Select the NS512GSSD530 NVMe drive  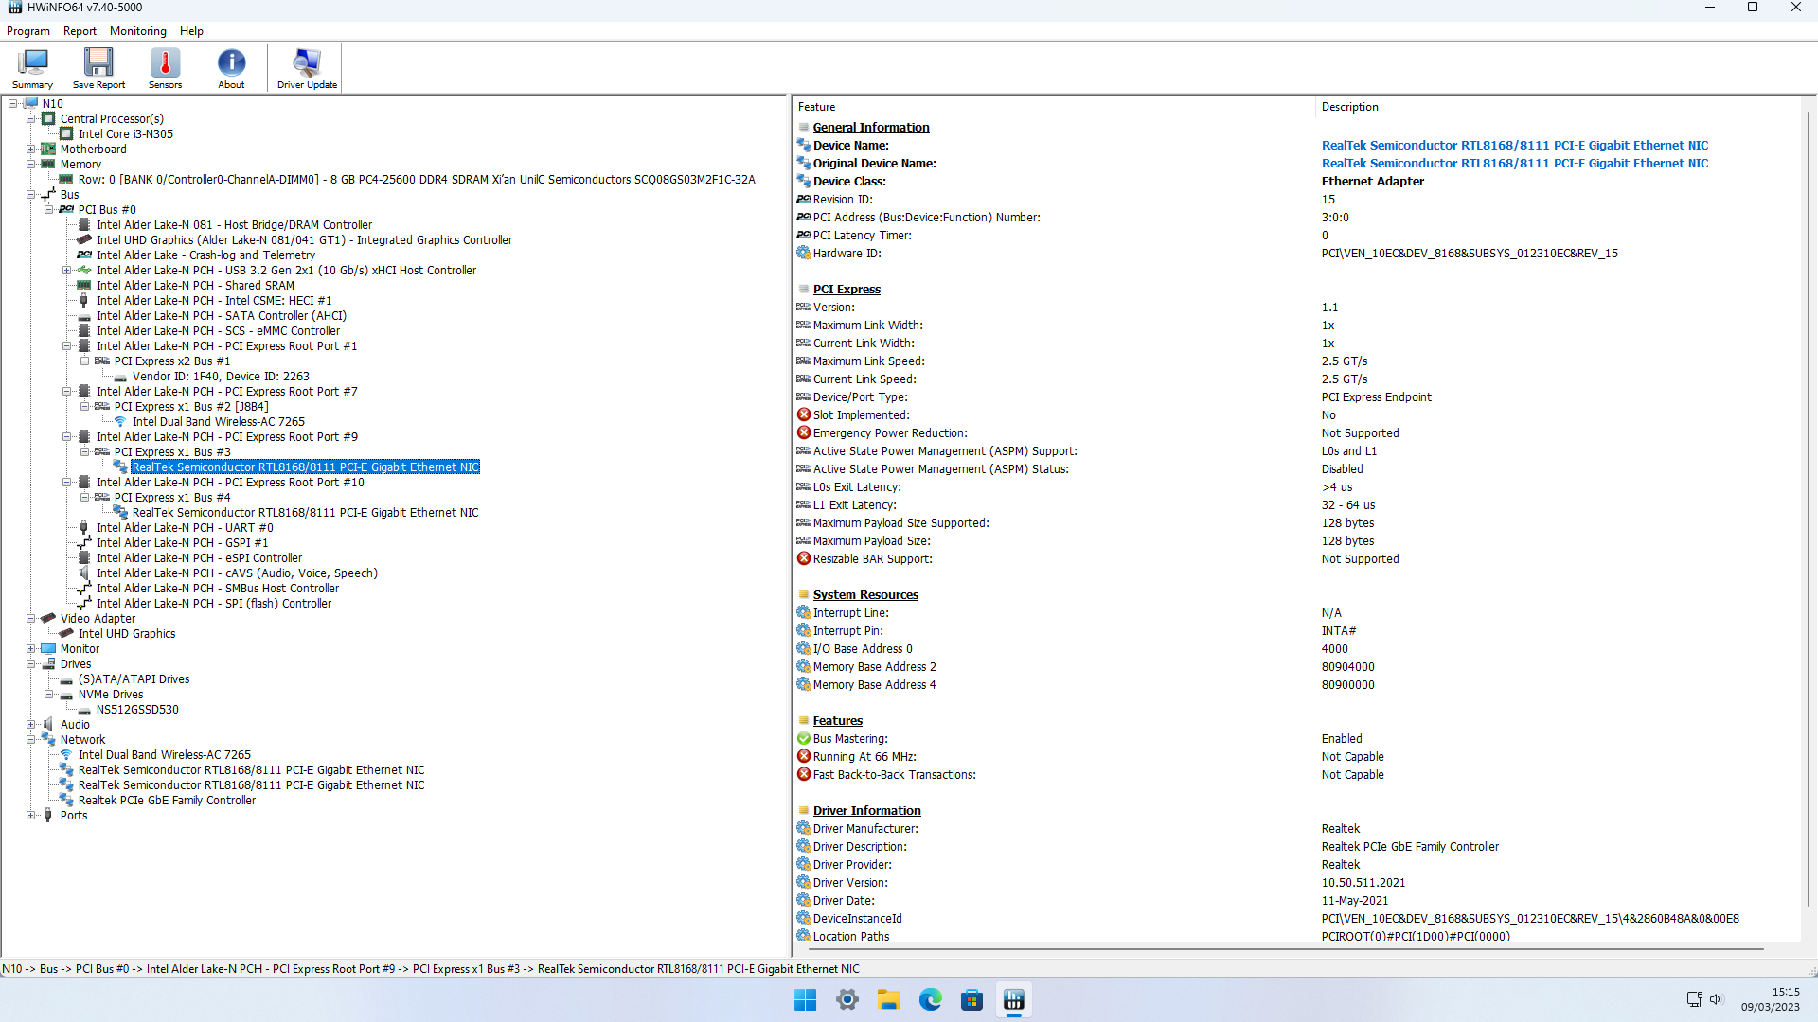(137, 710)
